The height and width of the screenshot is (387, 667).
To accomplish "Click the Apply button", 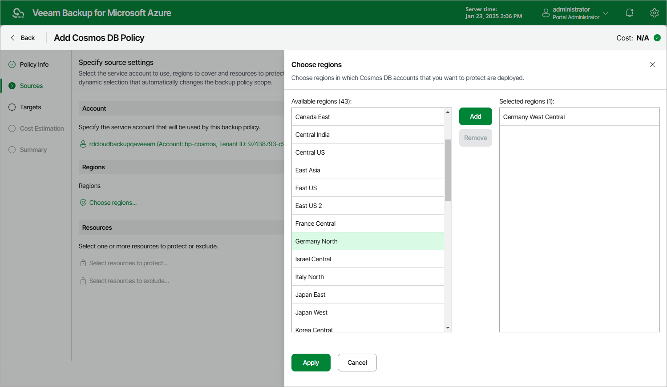I will tap(311, 363).
